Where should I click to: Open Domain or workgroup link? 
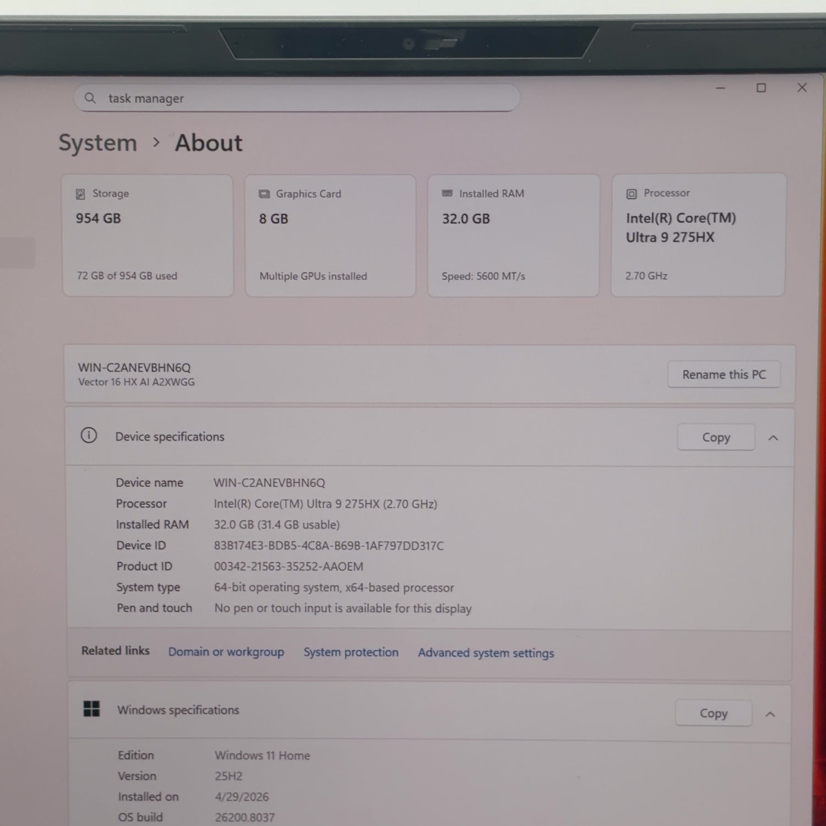coord(226,651)
